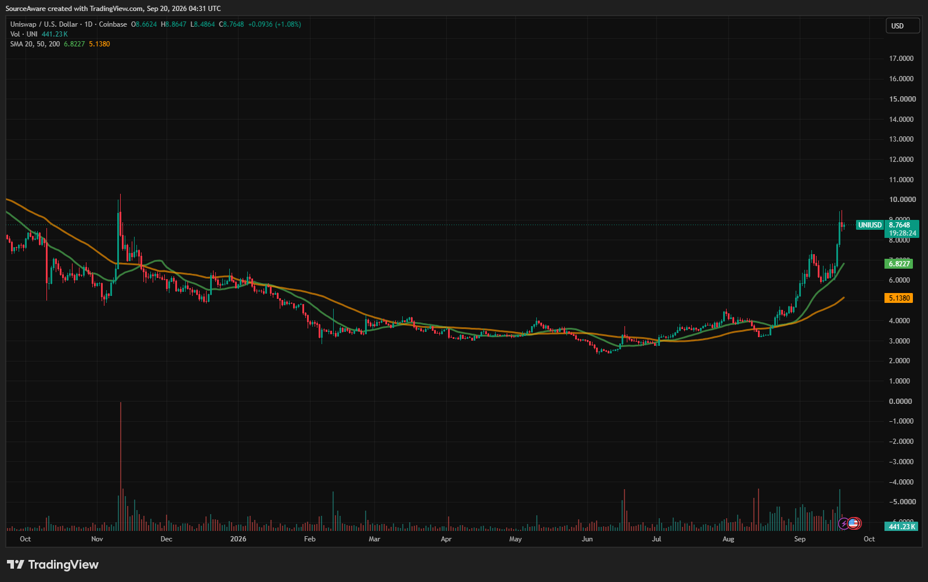Click the 4.0000 price scale label
Screen dimensions: 928x582
(x=900, y=321)
